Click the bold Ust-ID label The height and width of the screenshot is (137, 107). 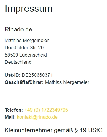pyautogui.click(x=13, y=75)
